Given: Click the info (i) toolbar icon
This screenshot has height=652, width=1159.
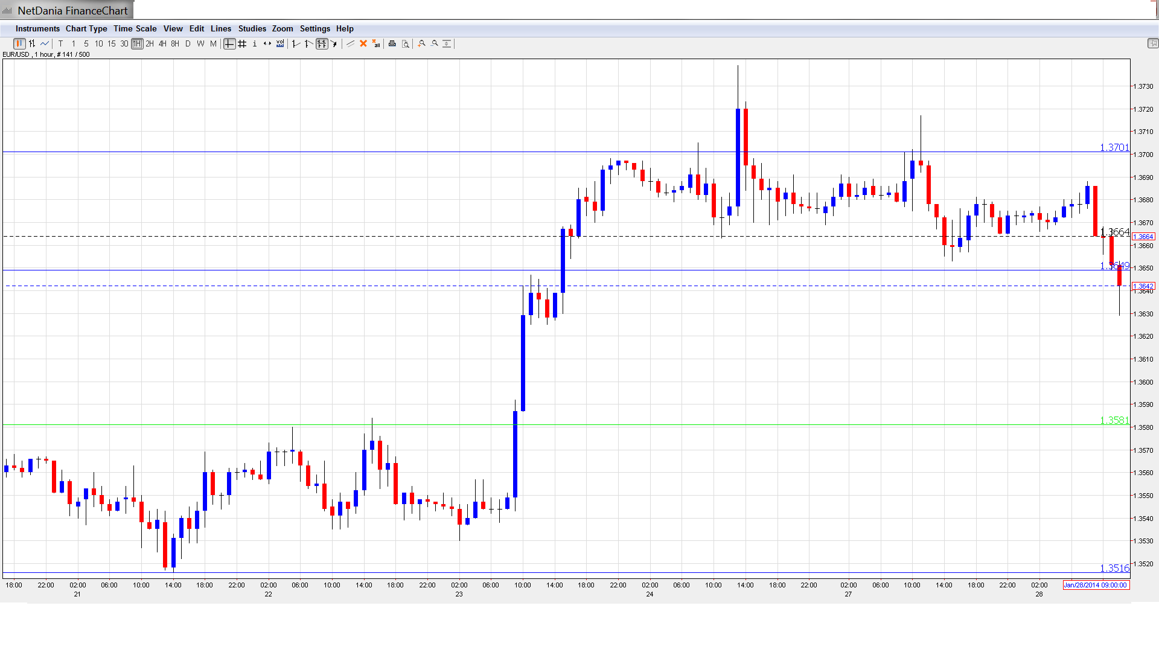Looking at the screenshot, I should [255, 43].
